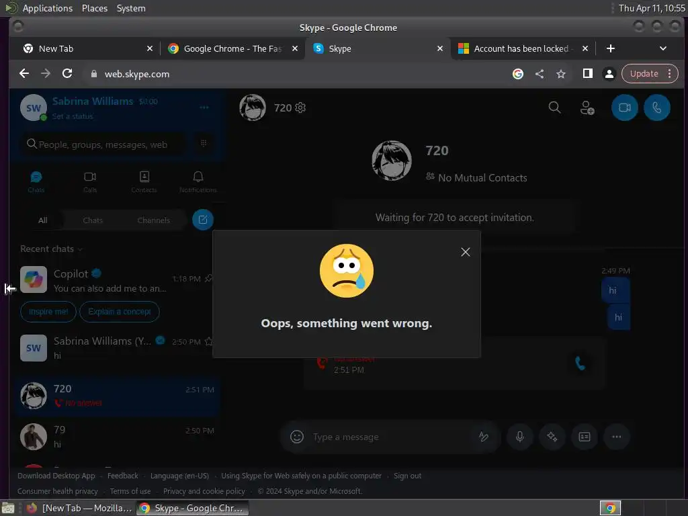Switch to the Google Chrome - The Fas tab

(x=232, y=48)
